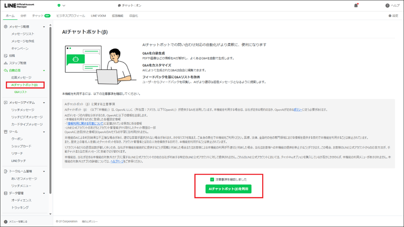
Task: Open the 収益化 tab
Action: click(x=134, y=16)
